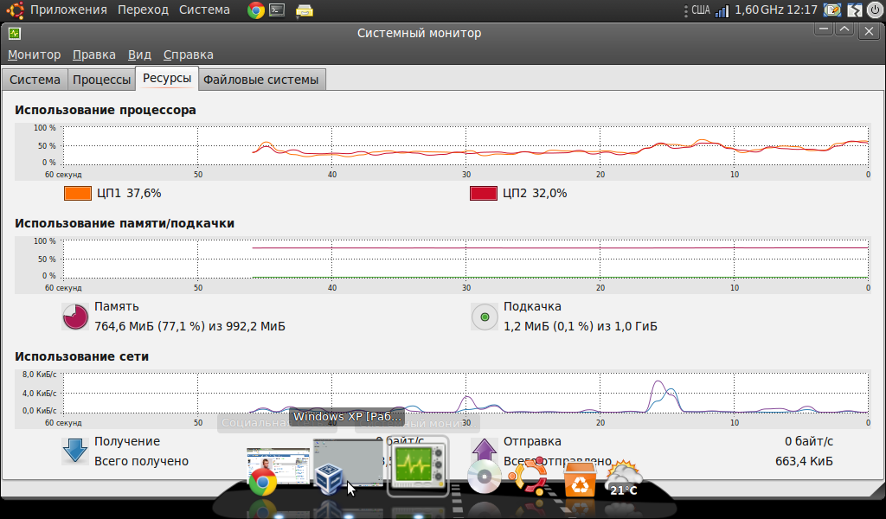Click the 663,4 КиБ total sent value

804,461
